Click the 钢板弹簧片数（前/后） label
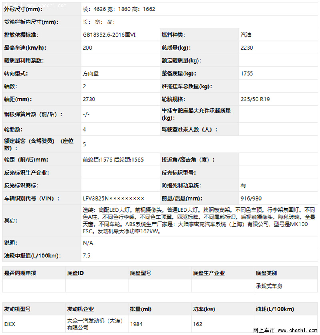This screenshot has width=320, height=335. (x=33, y=114)
